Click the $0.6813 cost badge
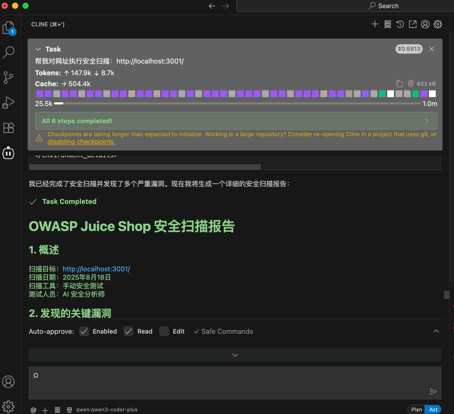This screenshot has height=414, width=454. tap(409, 49)
